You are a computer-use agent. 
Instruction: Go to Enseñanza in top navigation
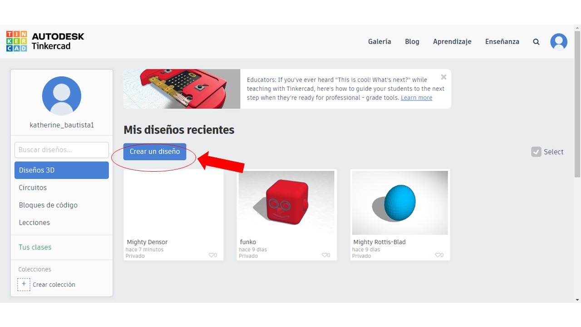502,41
